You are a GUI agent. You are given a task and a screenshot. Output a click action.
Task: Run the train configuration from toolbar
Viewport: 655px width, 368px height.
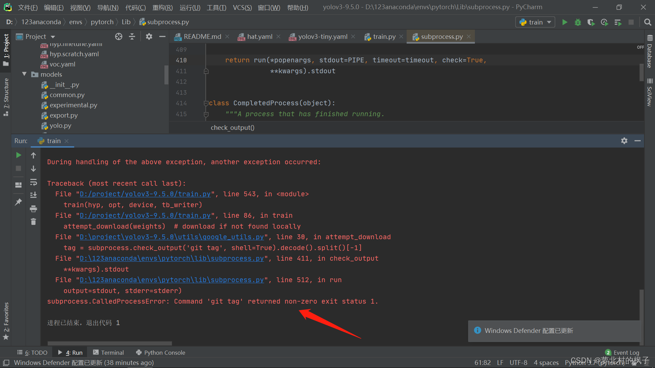point(565,22)
